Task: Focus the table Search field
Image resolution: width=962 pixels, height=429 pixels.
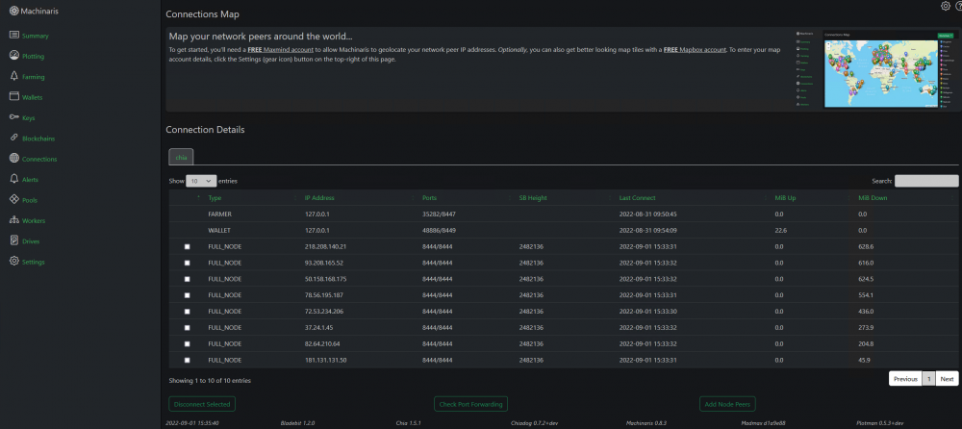Action: (926, 181)
